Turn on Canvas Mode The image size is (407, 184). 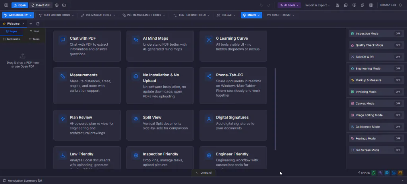point(398,104)
